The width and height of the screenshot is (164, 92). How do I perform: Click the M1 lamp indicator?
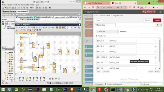pyautogui.click(x=20, y=78)
